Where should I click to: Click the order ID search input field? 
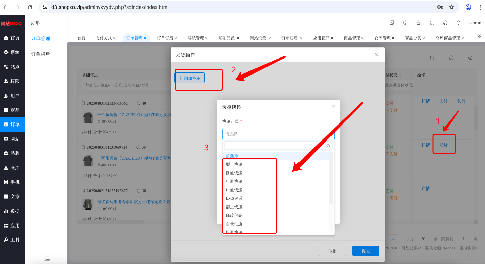(126, 85)
